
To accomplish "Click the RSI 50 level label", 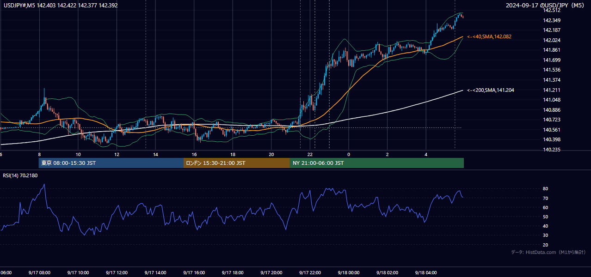I will (x=546, y=217).
